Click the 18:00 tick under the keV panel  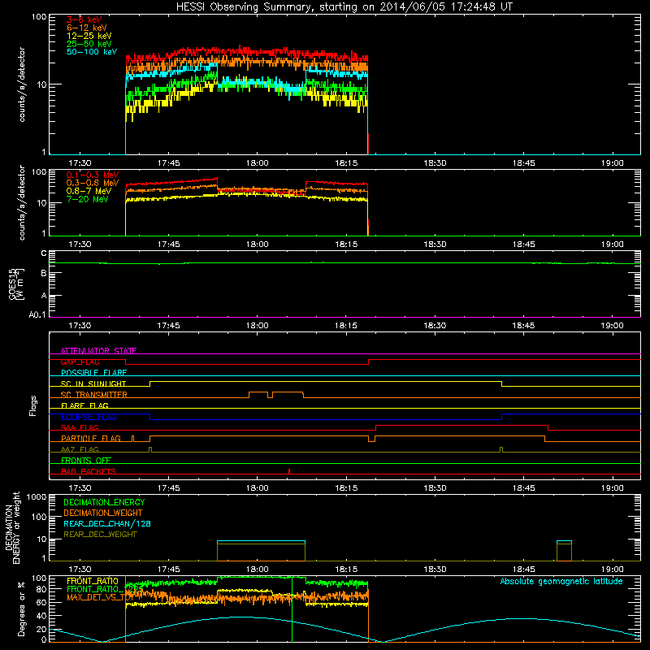point(257,163)
